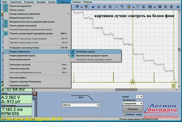The image size is (182, 122).
Task: Open Тип фильтра Усреднение dropdown
Action: (132, 103)
